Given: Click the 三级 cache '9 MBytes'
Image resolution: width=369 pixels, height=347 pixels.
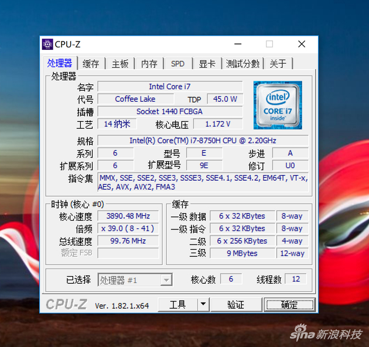Looking at the screenshot, I should click(242, 253).
